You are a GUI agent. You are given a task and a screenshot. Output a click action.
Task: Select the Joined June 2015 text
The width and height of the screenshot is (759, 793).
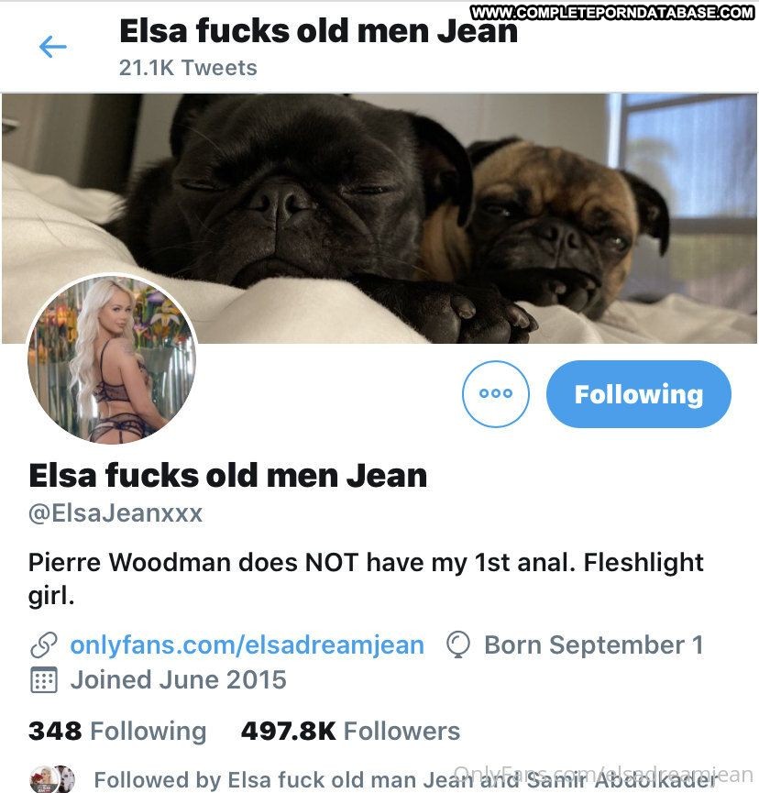[x=178, y=679]
